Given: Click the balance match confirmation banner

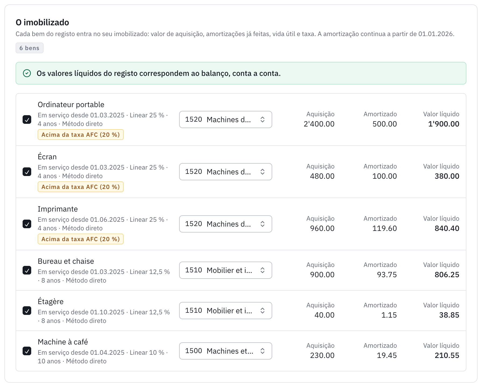Looking at the screenshot, I should (241, 73).
